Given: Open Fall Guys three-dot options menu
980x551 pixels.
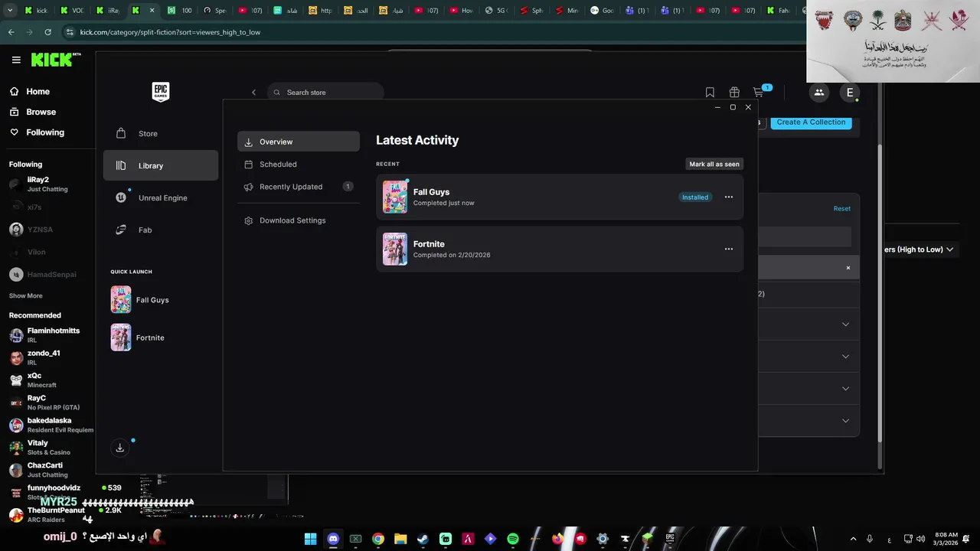Looking at the screenshot, I should coord(729,197).
